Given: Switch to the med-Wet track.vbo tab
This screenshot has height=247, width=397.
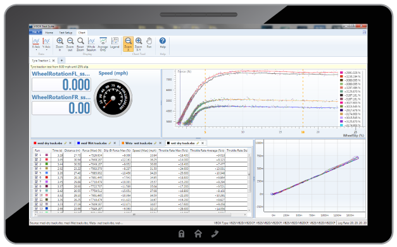Looking at the screenshot, I should click(x=94, y=143).
